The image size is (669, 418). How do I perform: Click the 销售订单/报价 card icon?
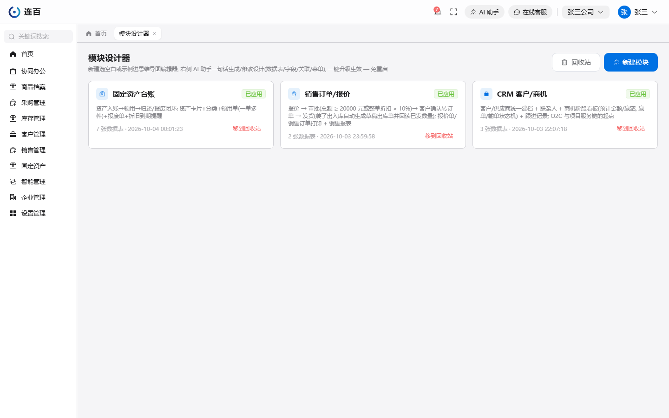click(294, 94)
